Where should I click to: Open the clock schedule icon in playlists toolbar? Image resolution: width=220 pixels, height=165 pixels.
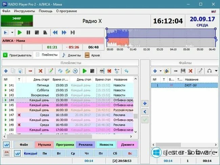coord(75,71)
